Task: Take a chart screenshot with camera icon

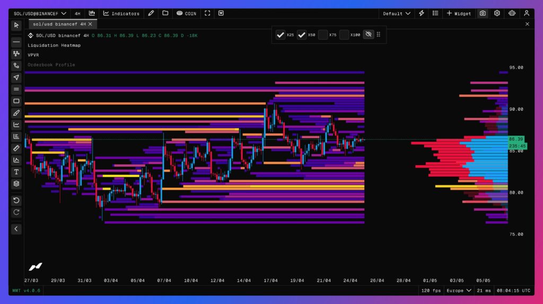Action: click(x=483, y=13)
